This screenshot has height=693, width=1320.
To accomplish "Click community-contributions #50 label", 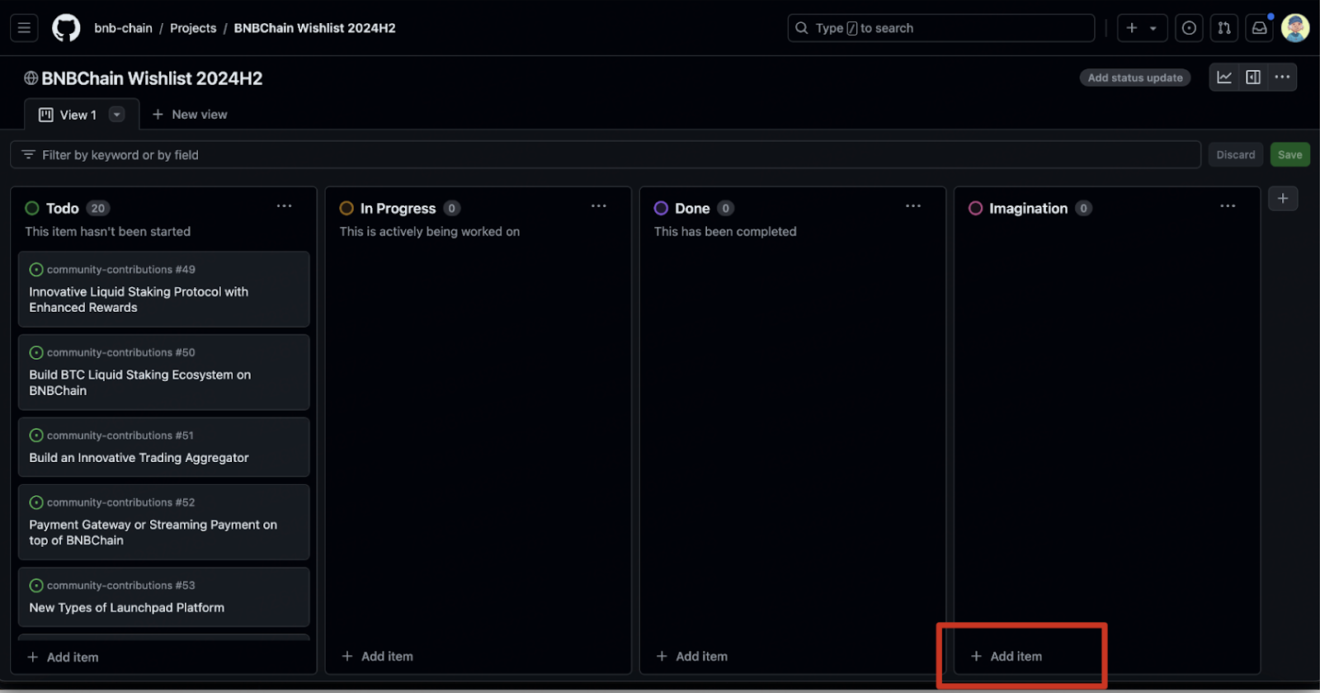I will click(x=121, y=352).
